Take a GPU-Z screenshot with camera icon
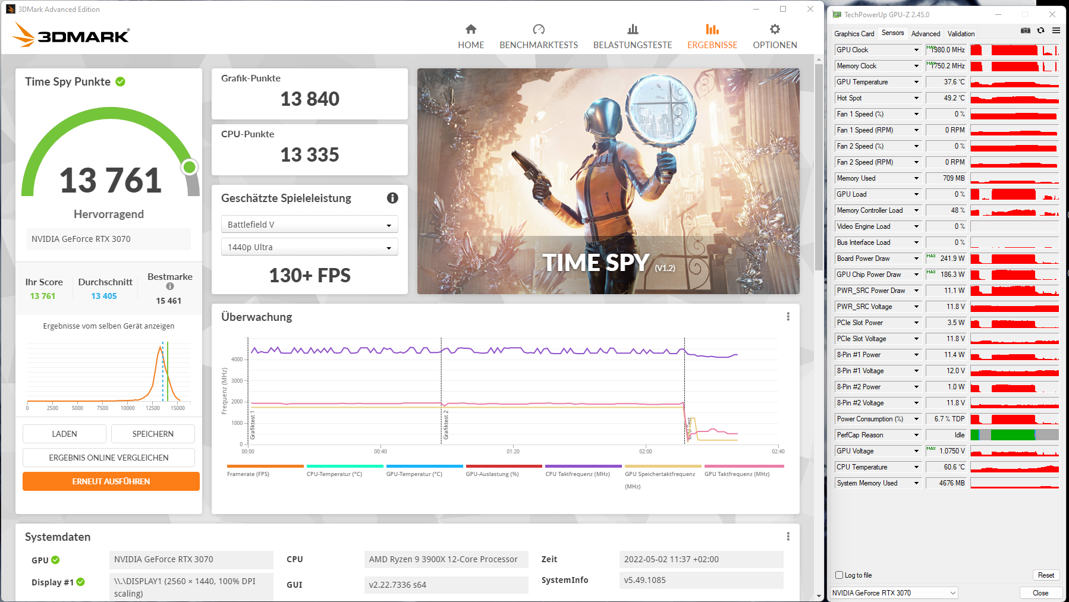The height and width of the screenshot is (602, 1069). 1026,31
